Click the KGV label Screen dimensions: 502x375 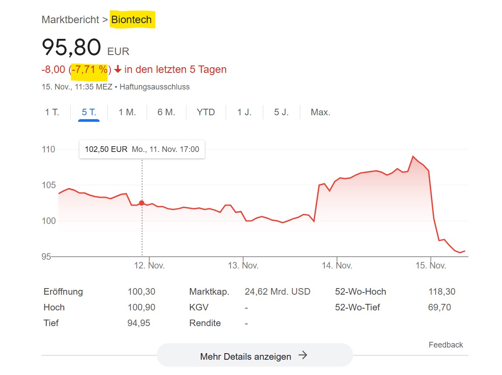pyautogui.click(x=199, y=307)
